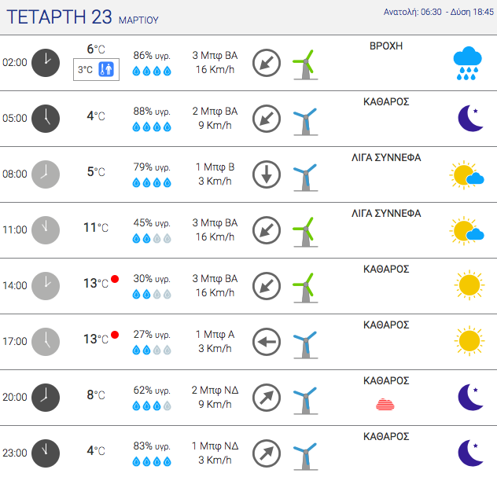Click the wind chill thermometer icon showing 3°C
This screenshot has height=477, width=497.
tap(106, 68)
